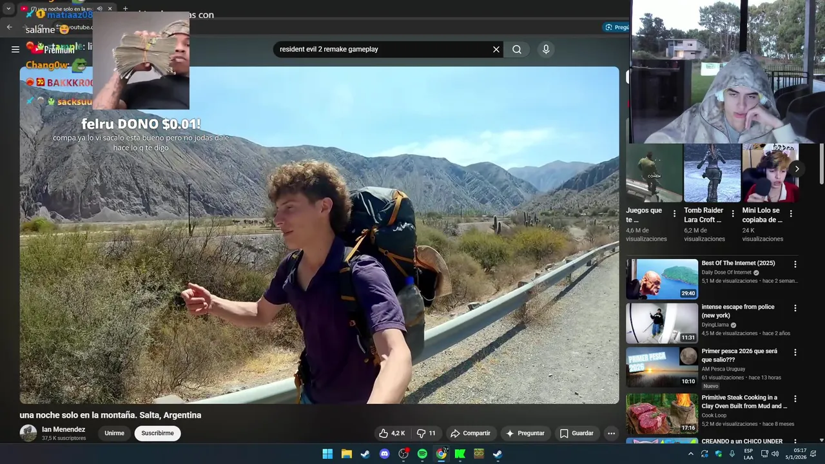Image resolution: width=825 pixels, height=464 pixels.
Task: Open Ian Menendez channel avatar
Action: pos(28,433)
